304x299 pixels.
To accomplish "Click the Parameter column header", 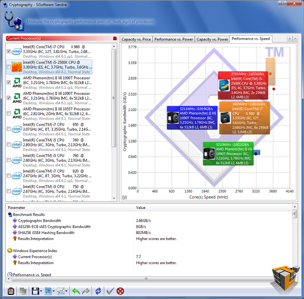I will pos(70,208).
